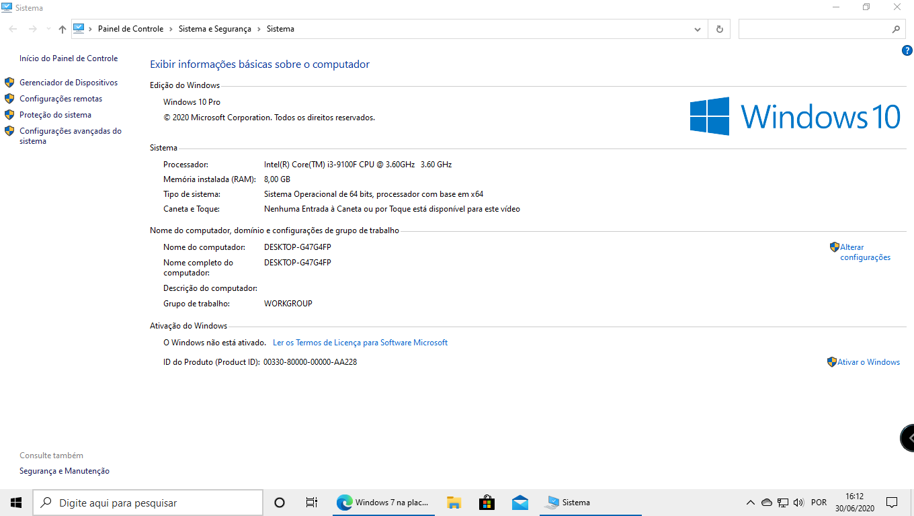The height and width of the screenshot is (516, 914).
Task: Select Sistema e Segurança breadcrumb
Action: [x=214, y=29]
